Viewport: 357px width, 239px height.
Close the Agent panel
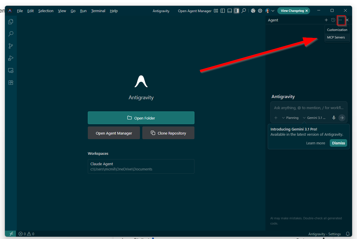[347, 20]
